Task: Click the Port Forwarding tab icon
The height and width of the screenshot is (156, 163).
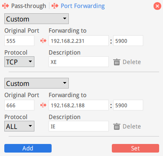Action: [55, 6]
